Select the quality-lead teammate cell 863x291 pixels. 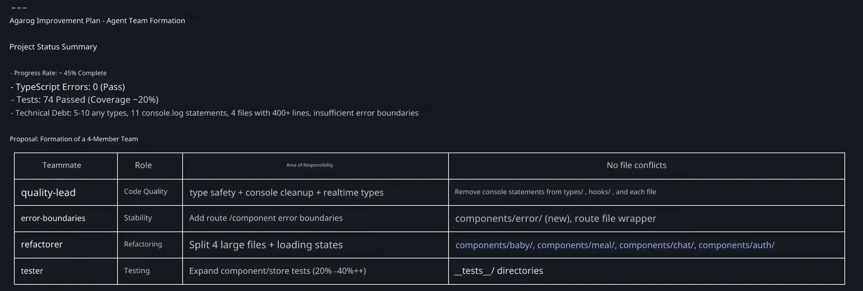point(48,192)
